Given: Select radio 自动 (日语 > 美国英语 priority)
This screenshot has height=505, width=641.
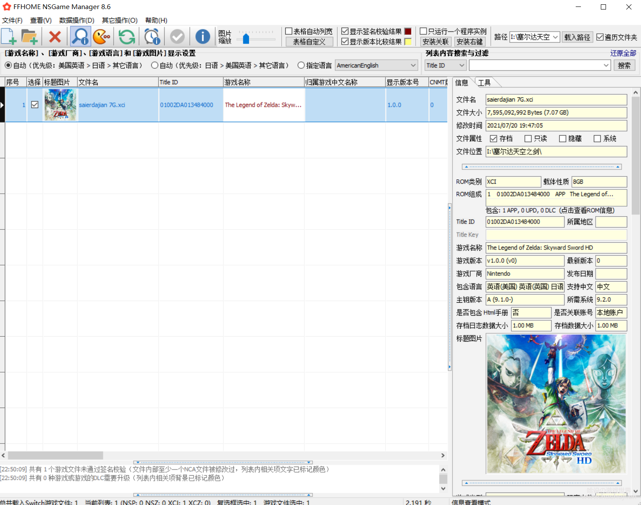Looking at the screenshot, I should 154,65.
